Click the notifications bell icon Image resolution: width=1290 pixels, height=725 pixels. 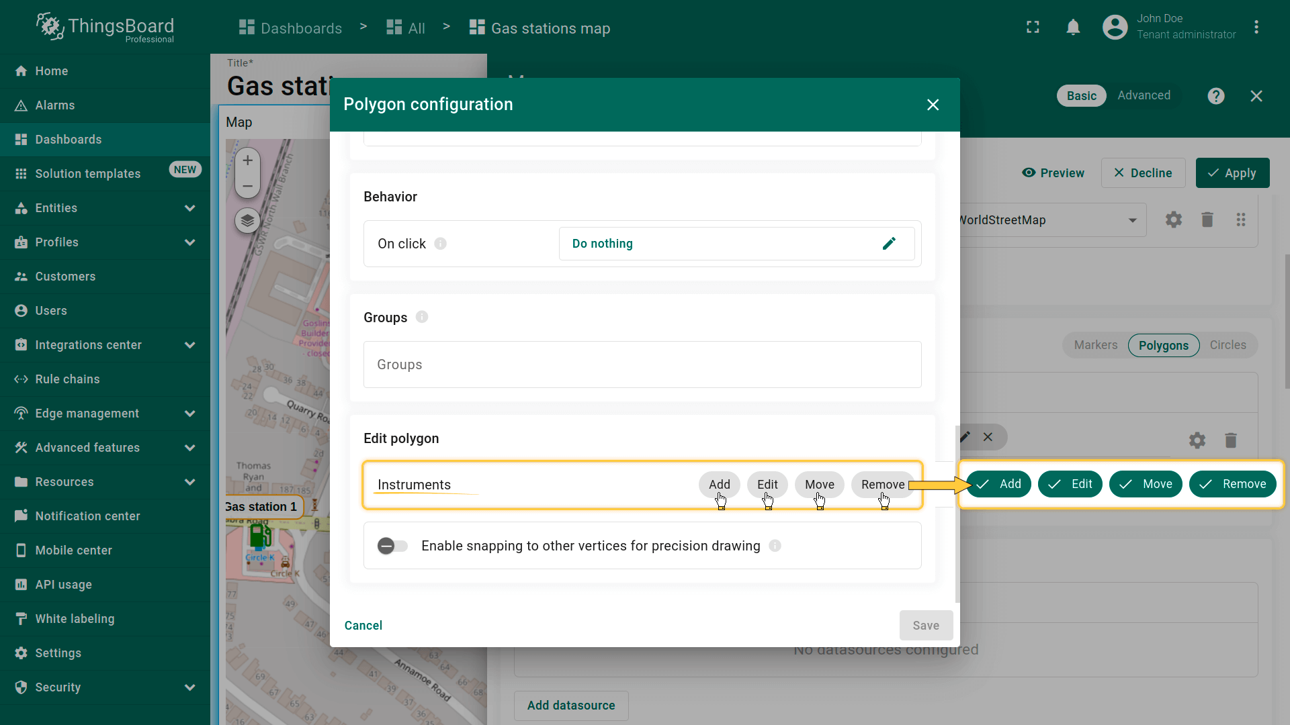[x=1073, y=28]
